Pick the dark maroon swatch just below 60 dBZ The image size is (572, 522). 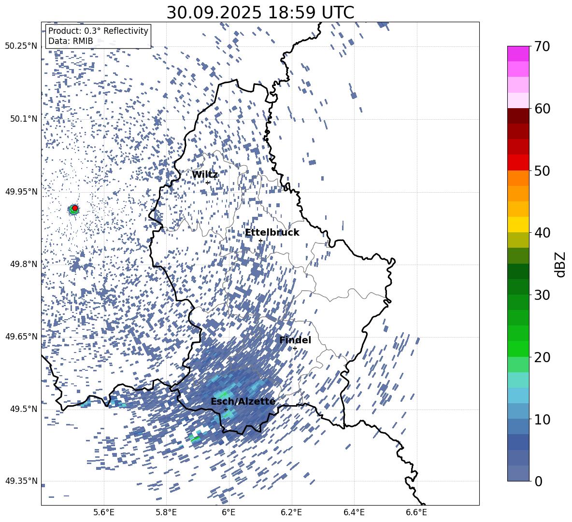518,116
